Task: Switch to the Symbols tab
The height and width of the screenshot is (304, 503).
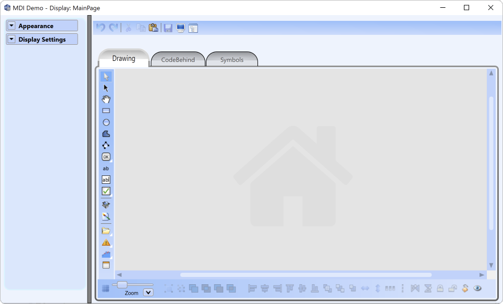Action: (231, 59)
